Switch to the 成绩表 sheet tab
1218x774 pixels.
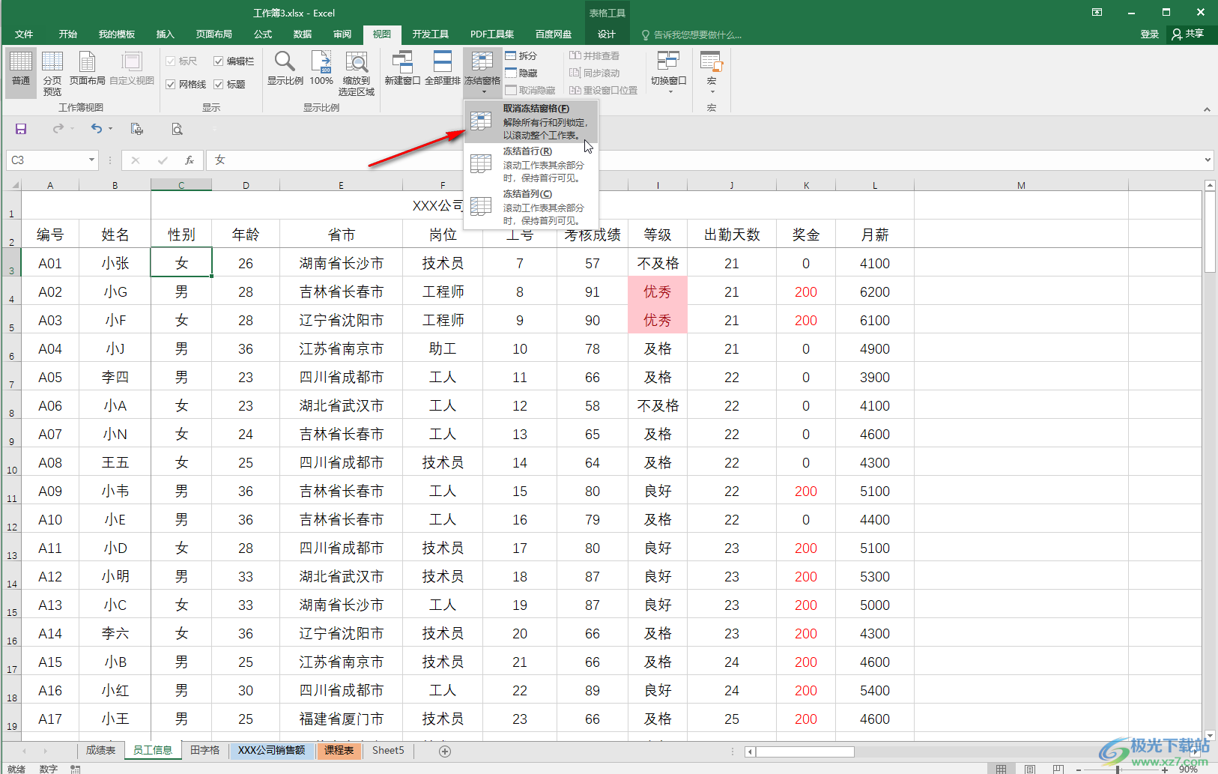tap(100, 750)
